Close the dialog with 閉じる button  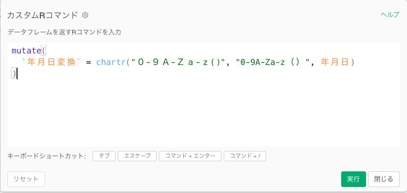[384, 179]
